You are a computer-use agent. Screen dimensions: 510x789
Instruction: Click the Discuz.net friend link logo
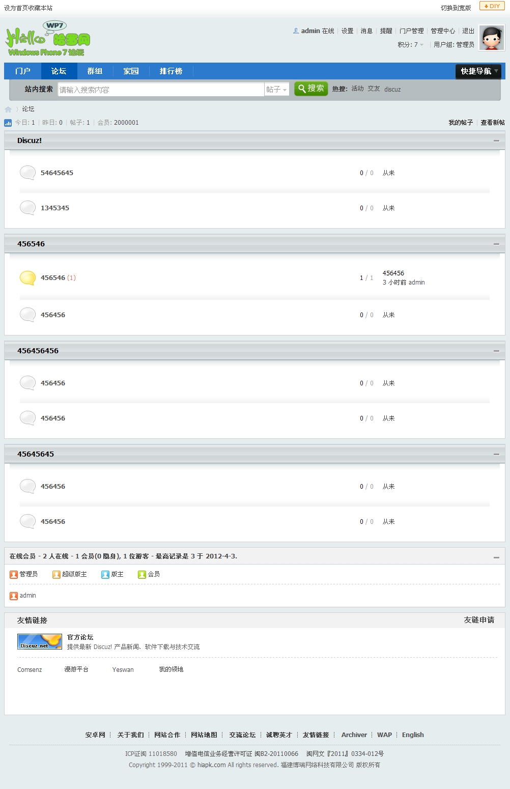(40, 642)
